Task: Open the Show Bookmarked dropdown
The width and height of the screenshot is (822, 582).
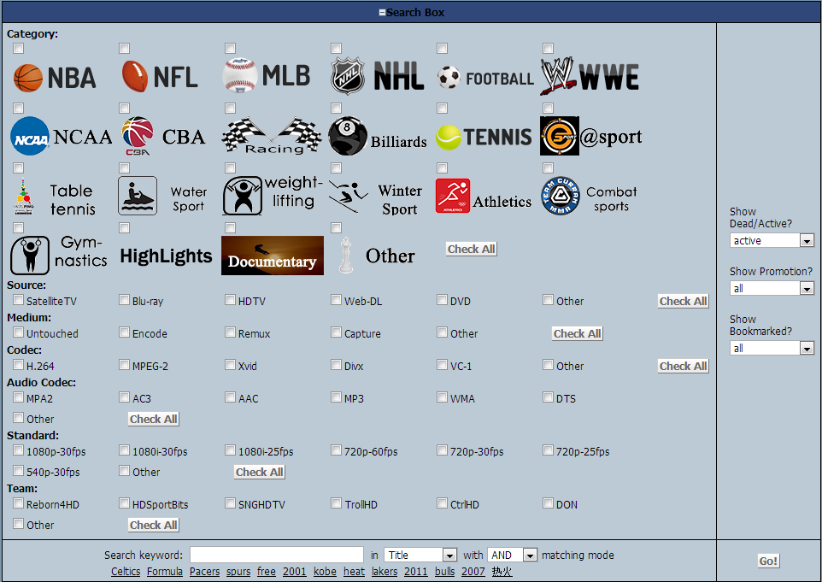Action: point(771,348)
